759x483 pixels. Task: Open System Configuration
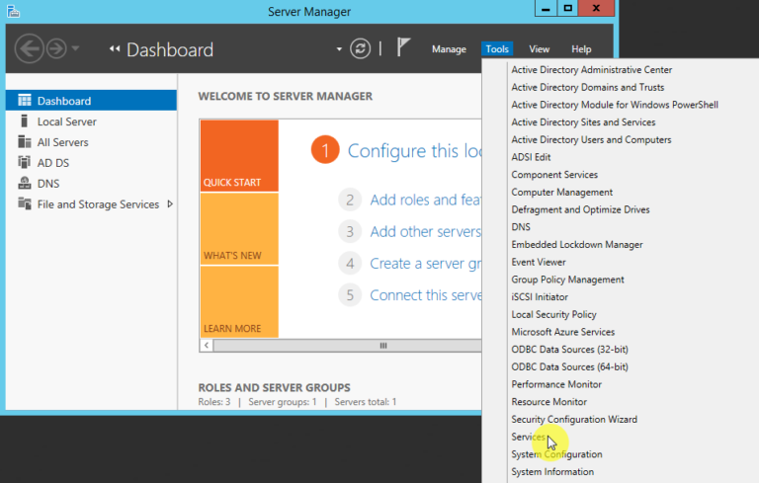(556, 454)
